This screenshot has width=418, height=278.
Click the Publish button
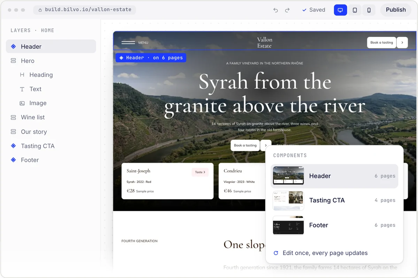[x=396, y=10]
